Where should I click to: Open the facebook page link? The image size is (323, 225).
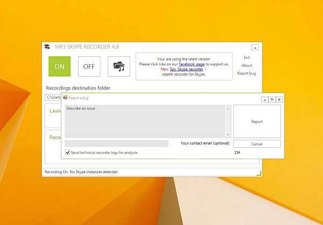[192, 64]
